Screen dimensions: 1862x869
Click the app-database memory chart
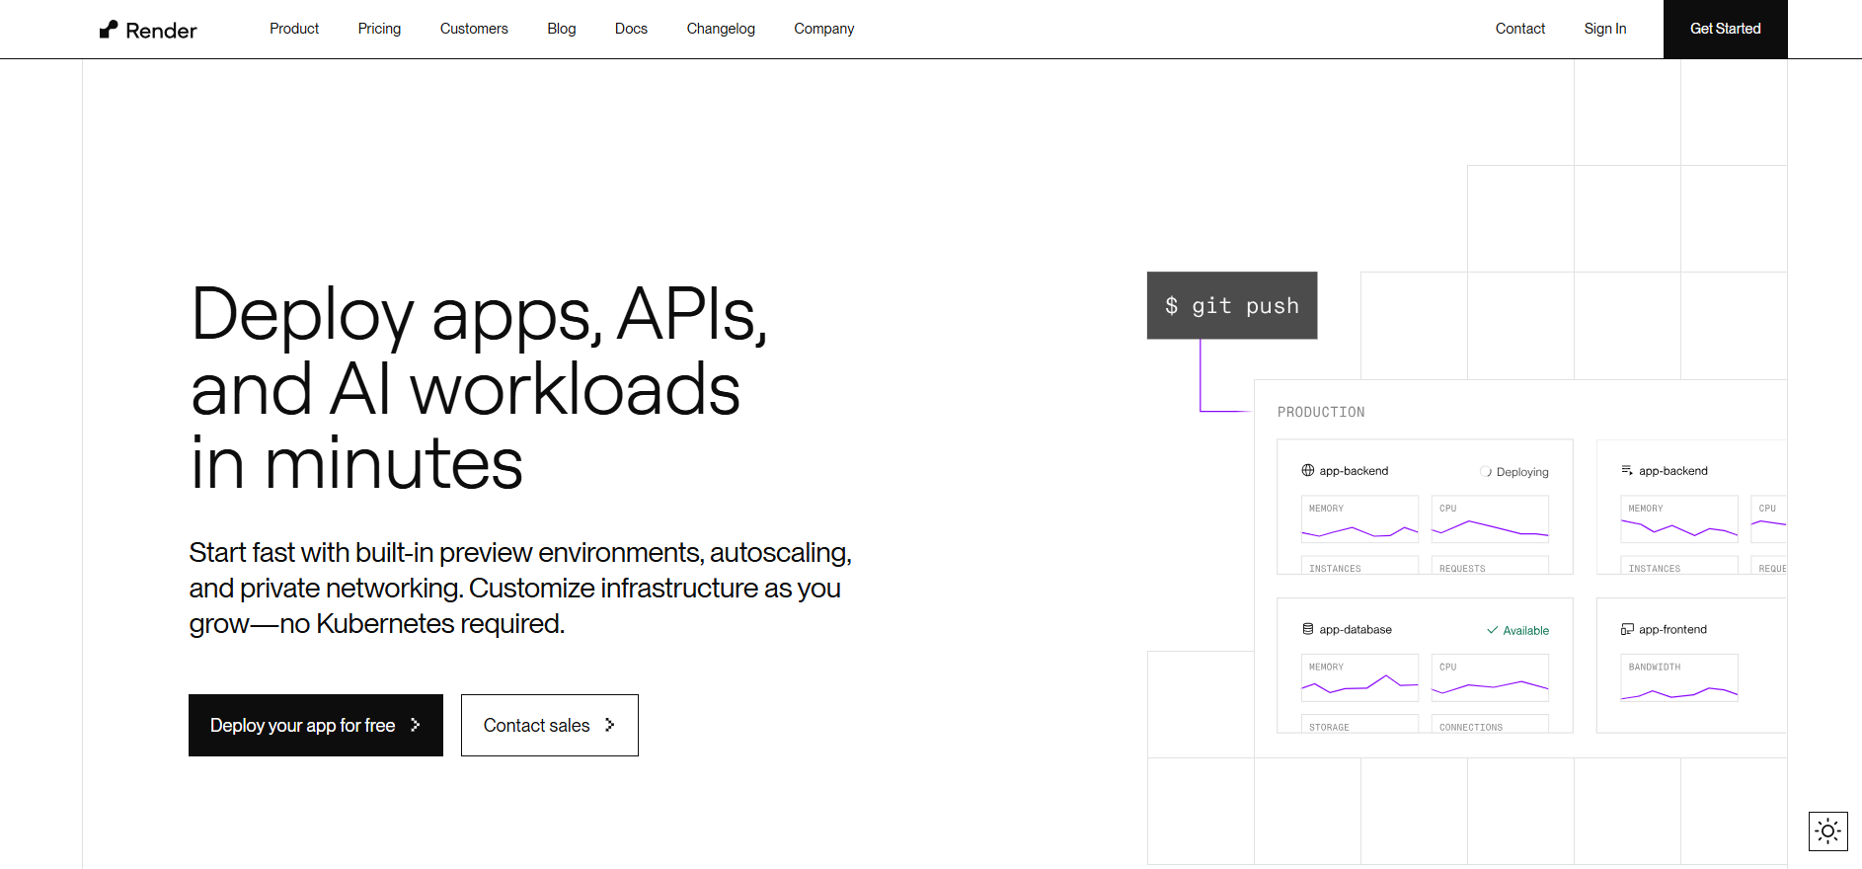(1359, 678)
